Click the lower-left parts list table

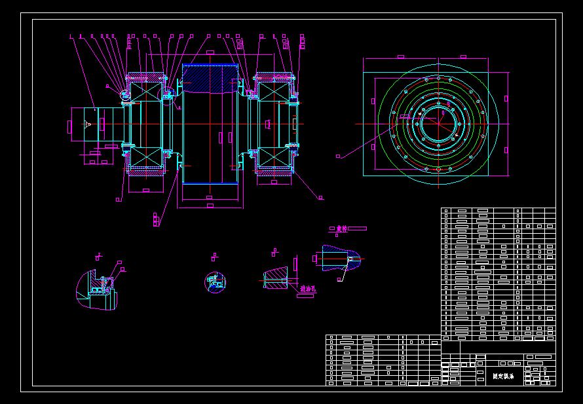coord(383,360)
